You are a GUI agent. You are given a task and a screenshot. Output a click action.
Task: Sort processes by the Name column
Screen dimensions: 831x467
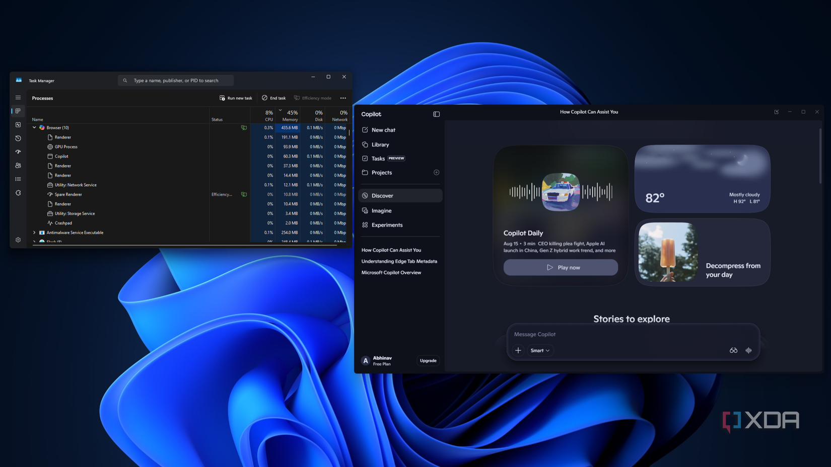point(119,115)
